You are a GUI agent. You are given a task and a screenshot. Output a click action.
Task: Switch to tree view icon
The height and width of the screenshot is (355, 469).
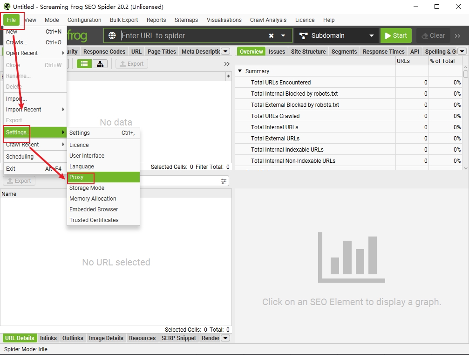click(x=100, y=64)
